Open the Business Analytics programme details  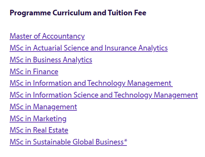[51, 60]
